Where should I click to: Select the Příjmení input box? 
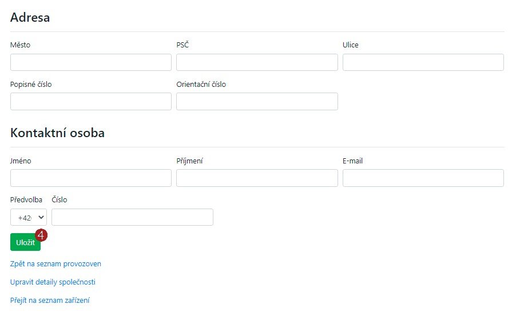[x=257, y=178]
